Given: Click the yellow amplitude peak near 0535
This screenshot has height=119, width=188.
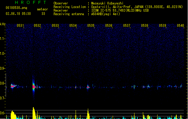Looking at the screenshot, I should coord(88,114).
